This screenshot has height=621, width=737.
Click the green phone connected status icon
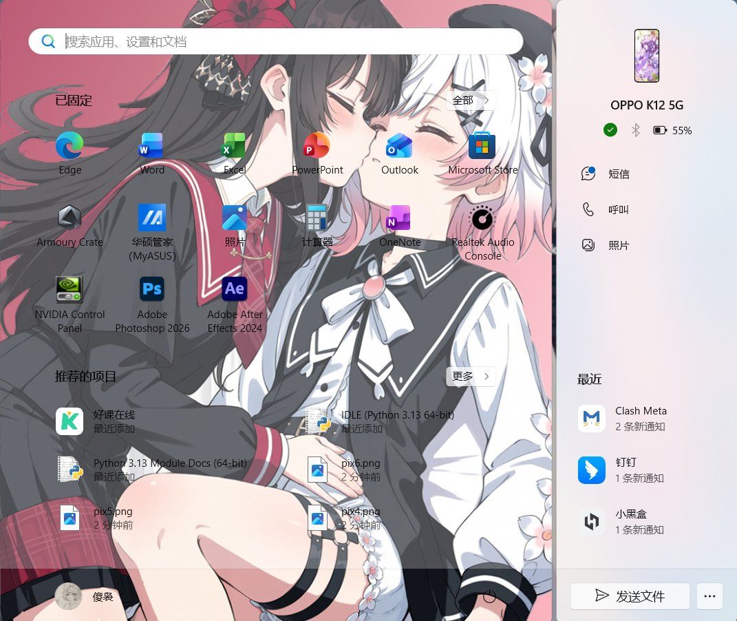click(610, 129)
